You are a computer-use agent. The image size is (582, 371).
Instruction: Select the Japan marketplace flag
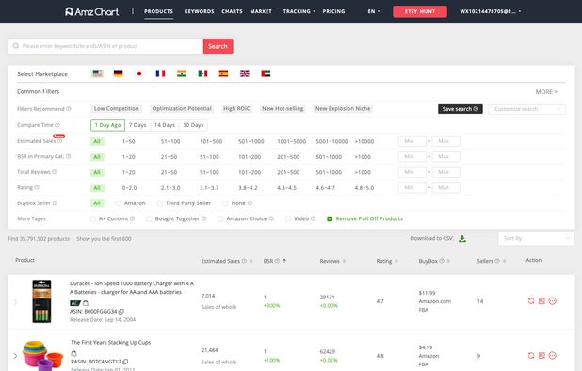pyautogui.click(x=139, y=73)
